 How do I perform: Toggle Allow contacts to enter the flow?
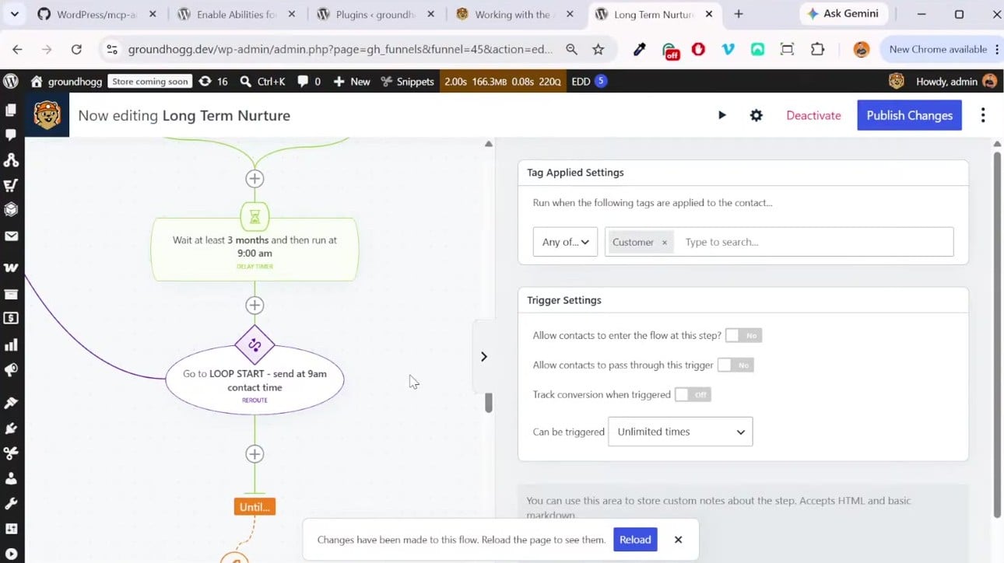(x=743, y=335)
